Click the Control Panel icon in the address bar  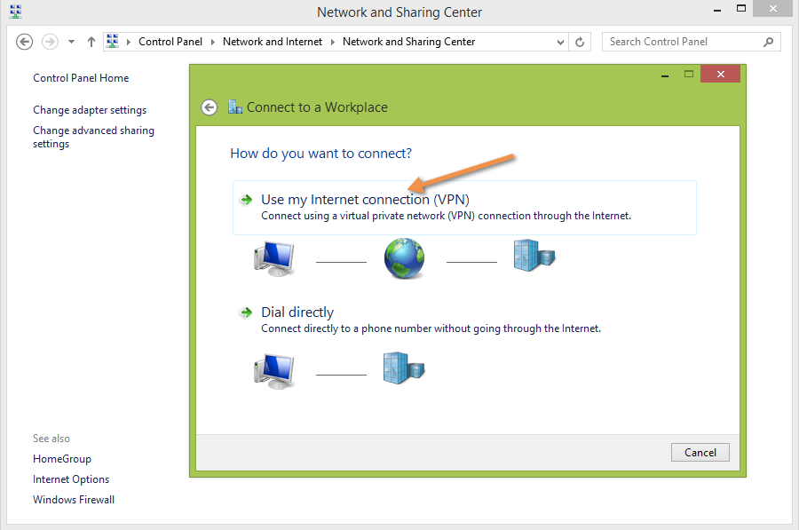113,42
